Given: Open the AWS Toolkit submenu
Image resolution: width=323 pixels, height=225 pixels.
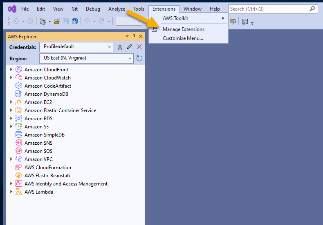Looking at the screenshot, I should click(x=188, y=18).
